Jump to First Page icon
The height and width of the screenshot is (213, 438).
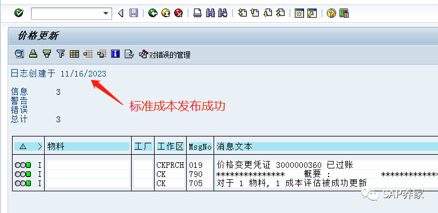242,13
